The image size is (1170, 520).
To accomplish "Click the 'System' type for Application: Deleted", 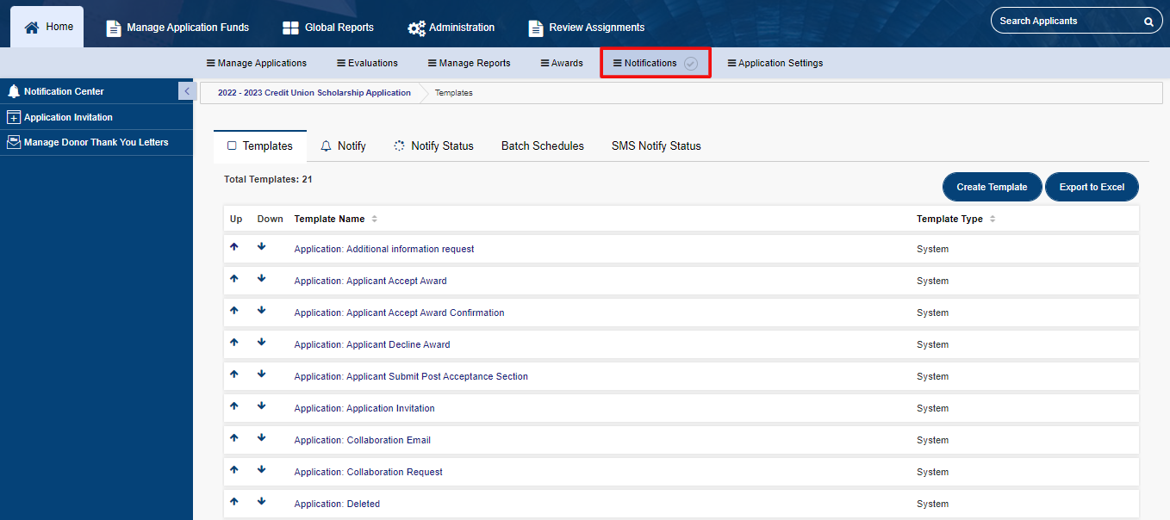I will (932, 504).
